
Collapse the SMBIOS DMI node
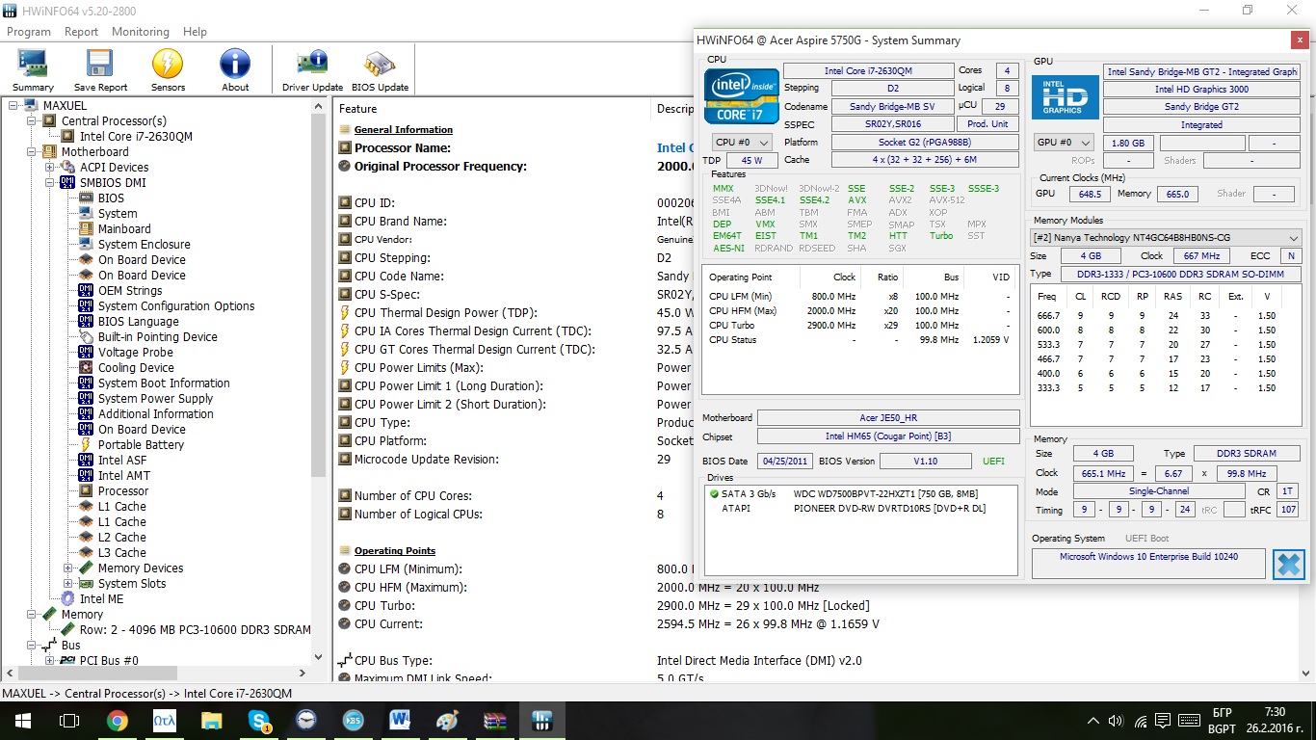50,183
